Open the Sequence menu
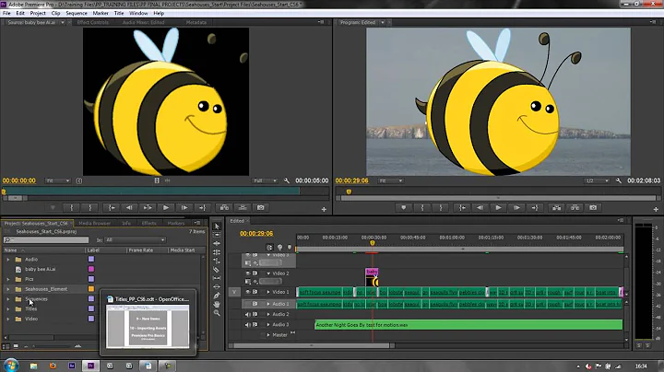 click(77, 13)
